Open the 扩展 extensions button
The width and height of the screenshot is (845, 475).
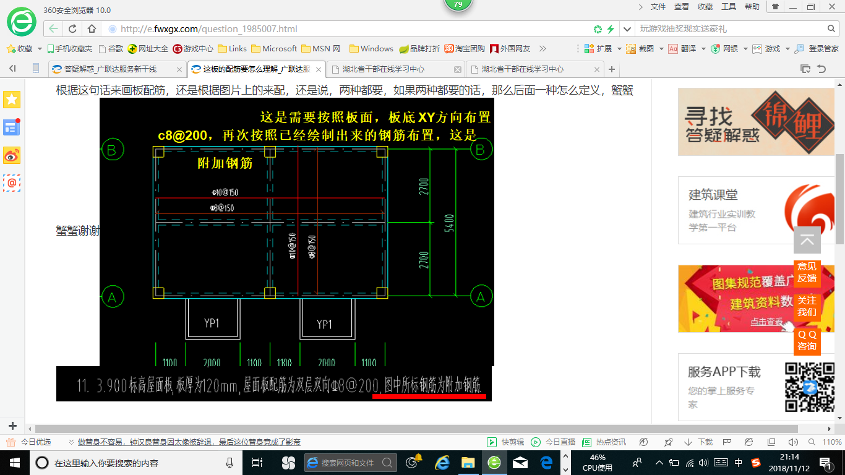[598, 48]
